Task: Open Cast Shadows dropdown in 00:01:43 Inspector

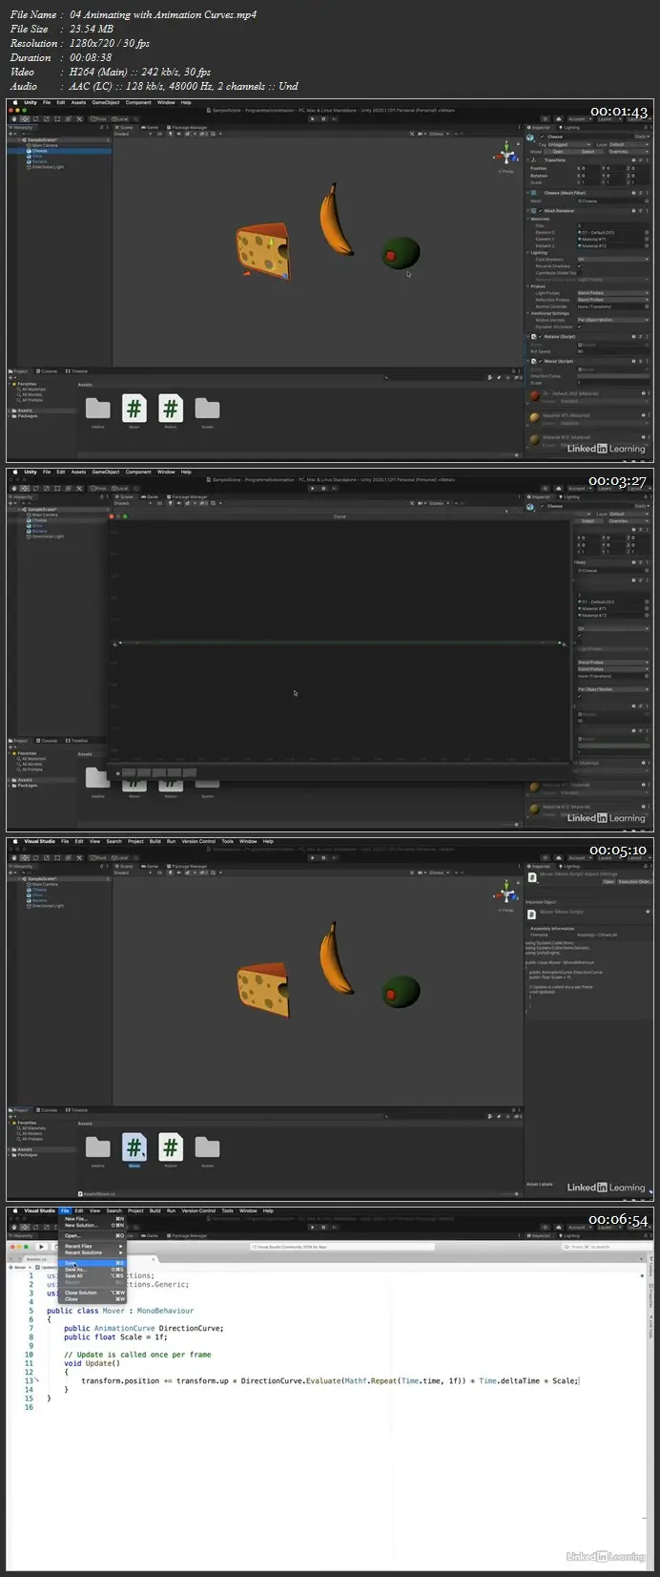Action: pyautogui.click(x=613, y=259)
